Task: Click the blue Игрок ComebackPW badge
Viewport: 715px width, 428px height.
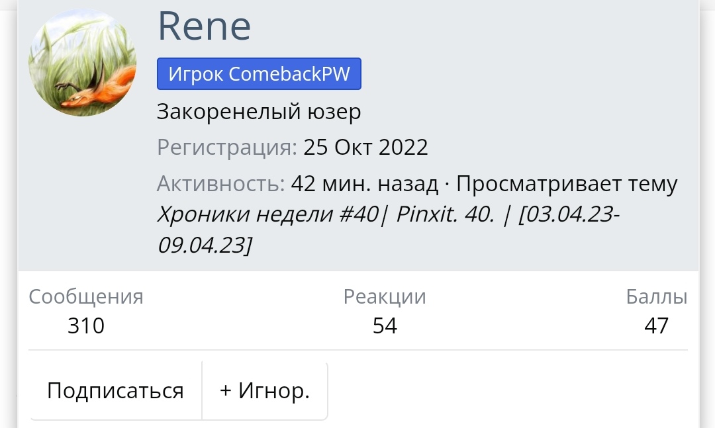Action: (x=259, y=74)
